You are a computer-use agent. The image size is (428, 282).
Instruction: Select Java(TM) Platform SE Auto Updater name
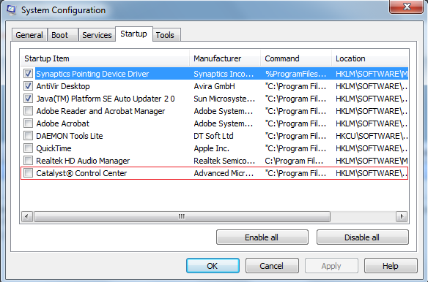(x=106, y=99)
